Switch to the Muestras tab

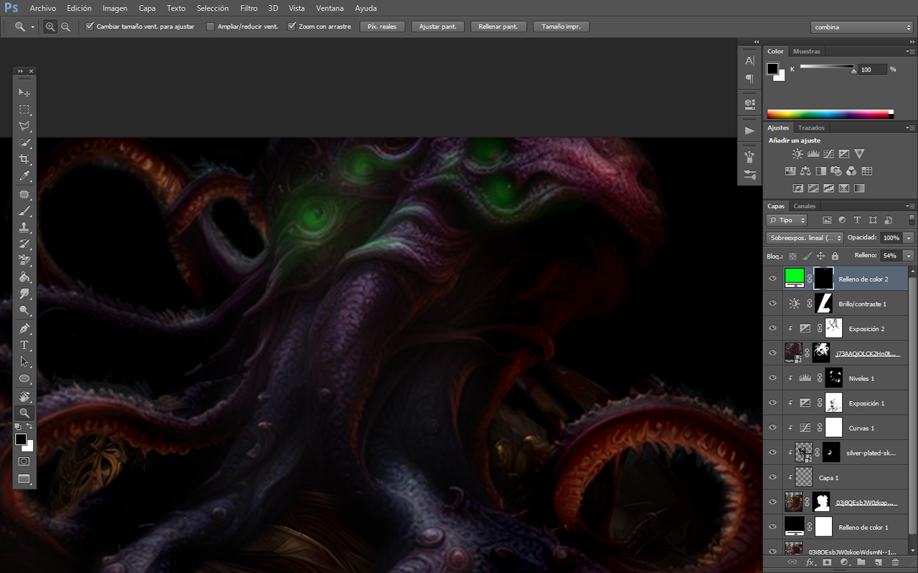[807, 52]
